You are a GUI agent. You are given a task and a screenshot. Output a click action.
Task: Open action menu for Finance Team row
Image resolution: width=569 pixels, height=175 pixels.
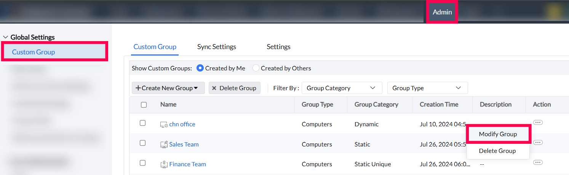coord(537,162)
